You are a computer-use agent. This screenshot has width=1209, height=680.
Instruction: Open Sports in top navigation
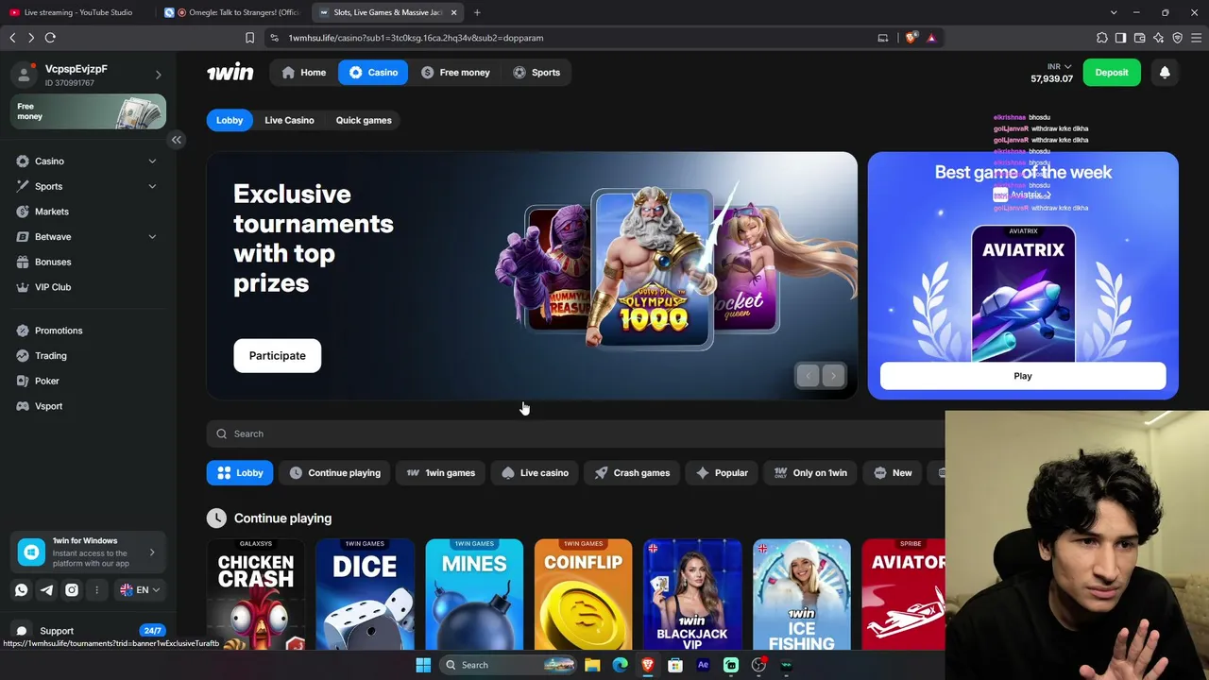click(536, 73)
